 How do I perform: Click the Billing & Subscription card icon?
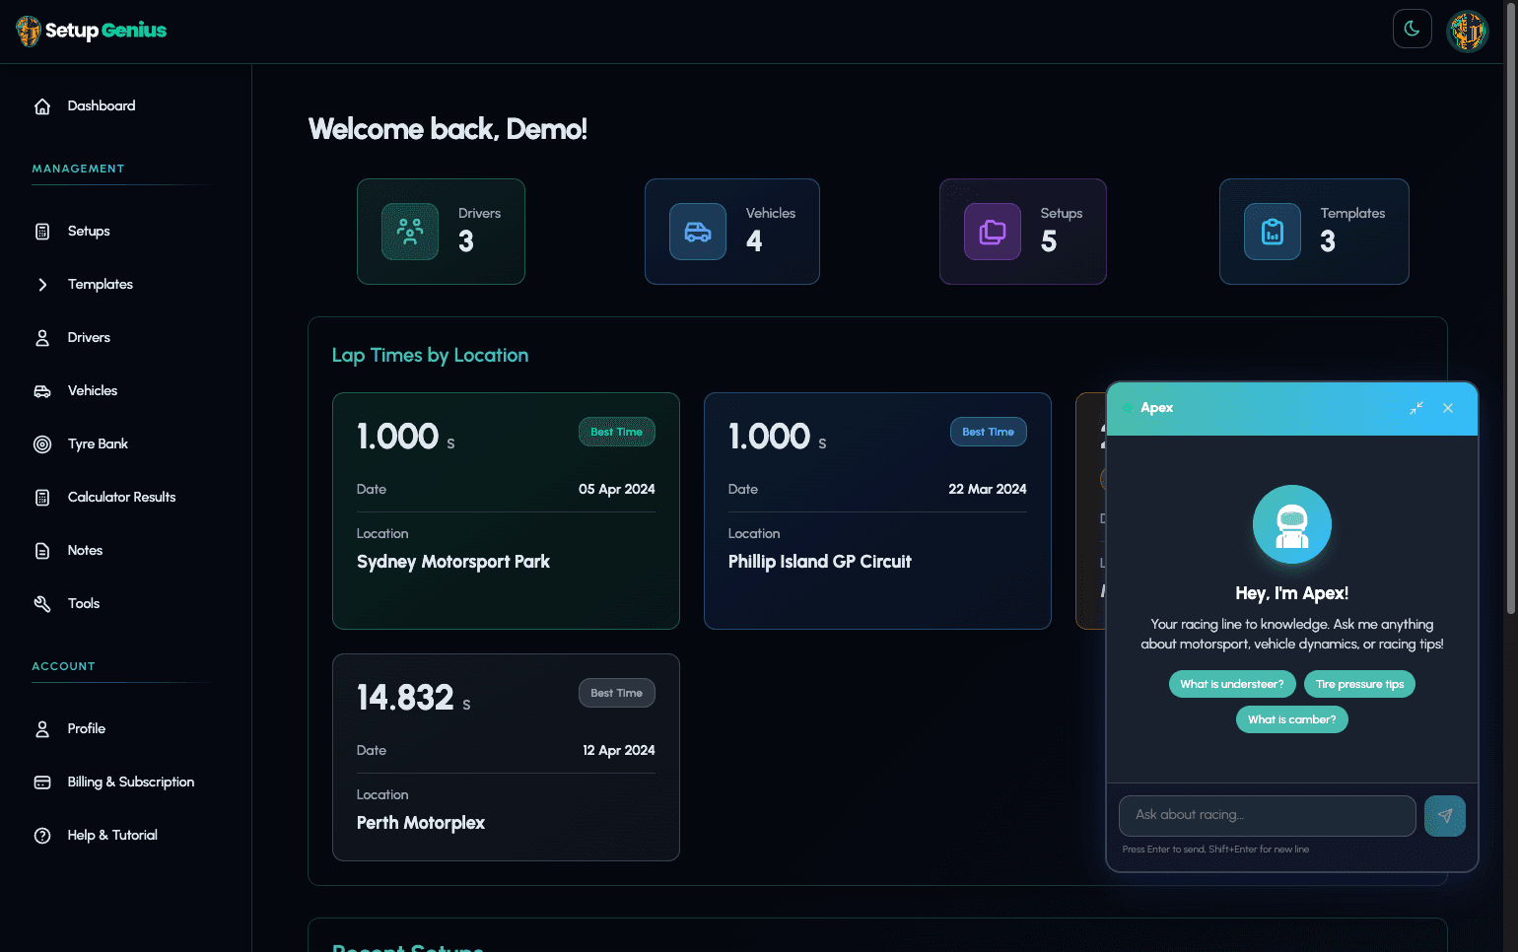(x=42, y=782)
